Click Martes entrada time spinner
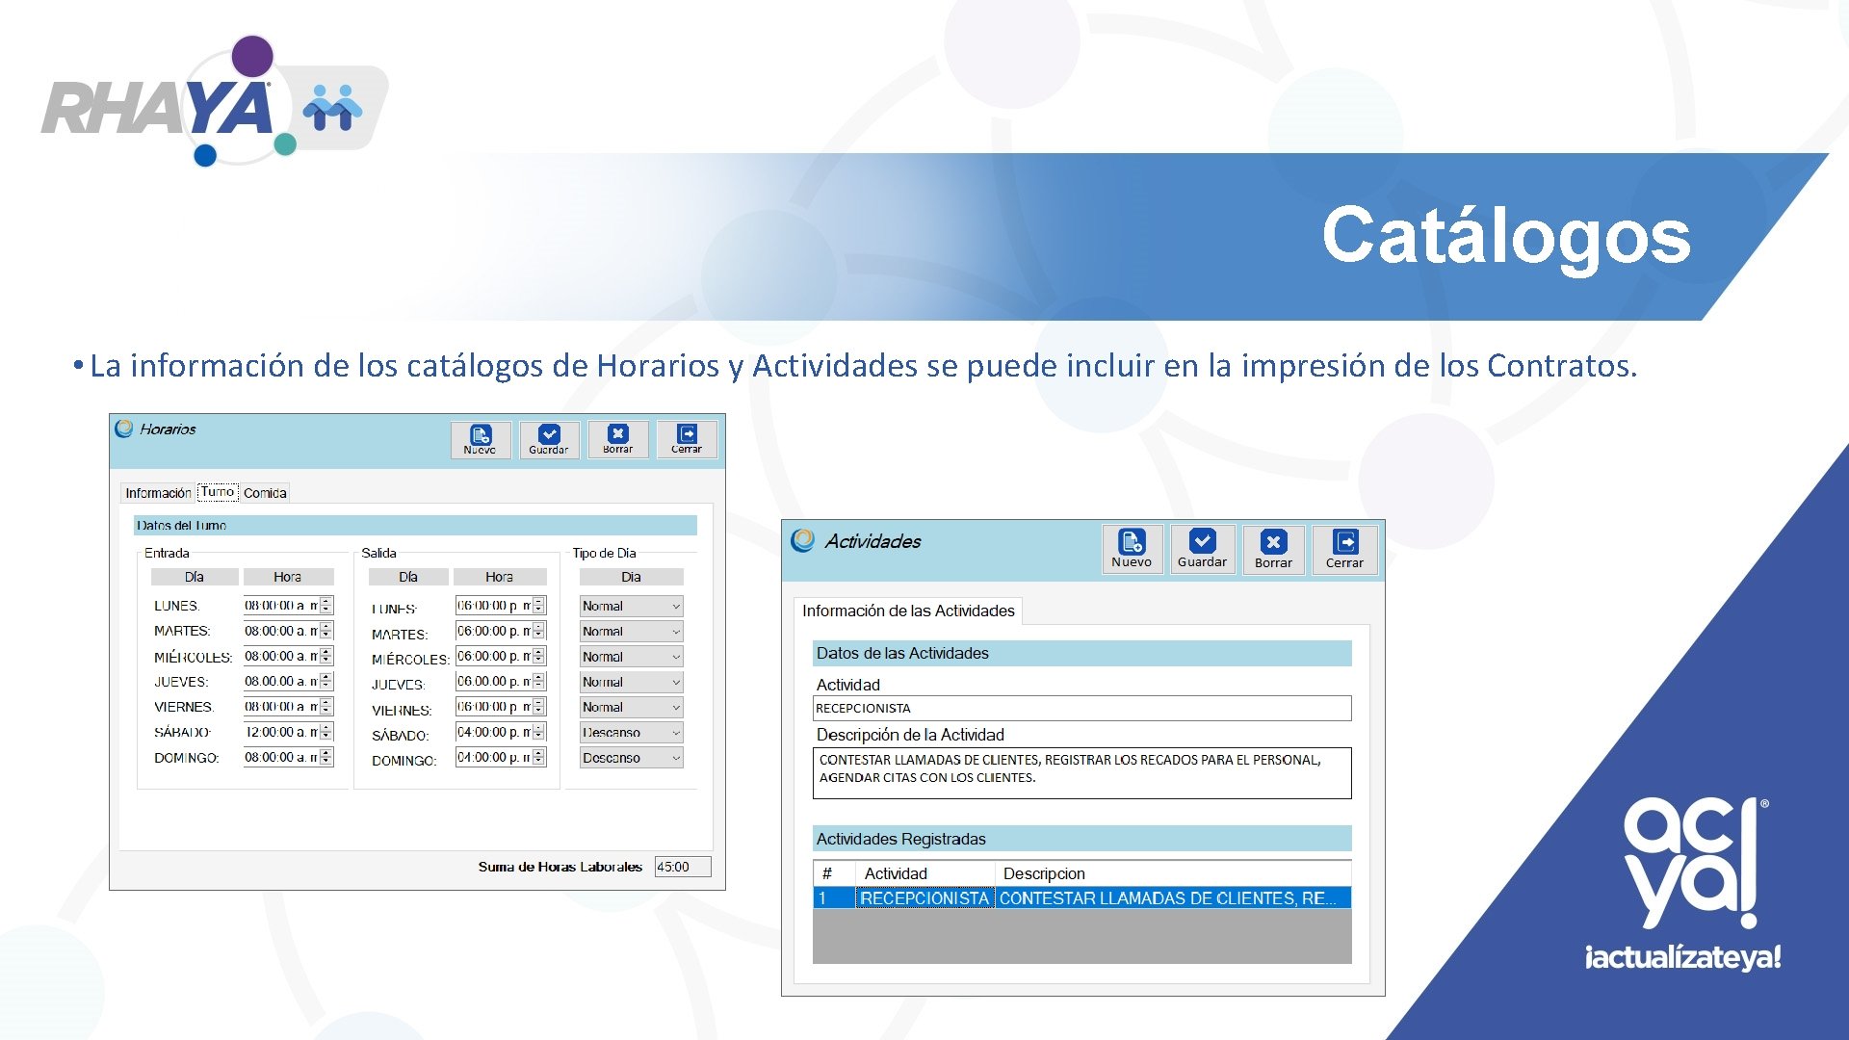The image size is (1849, 1040). 326,631
